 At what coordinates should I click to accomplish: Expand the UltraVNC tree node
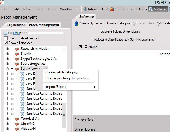[7, 124]
